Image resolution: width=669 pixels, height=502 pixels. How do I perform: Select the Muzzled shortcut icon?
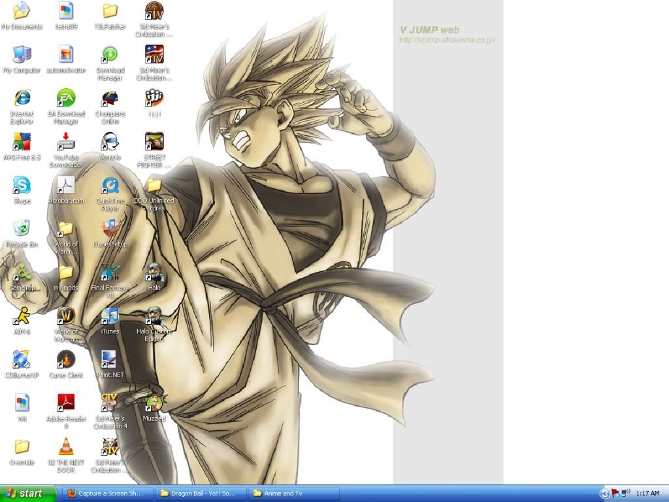pos(154,403)
